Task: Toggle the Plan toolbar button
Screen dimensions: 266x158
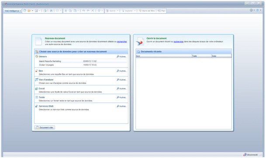Action: click(161, 11)
